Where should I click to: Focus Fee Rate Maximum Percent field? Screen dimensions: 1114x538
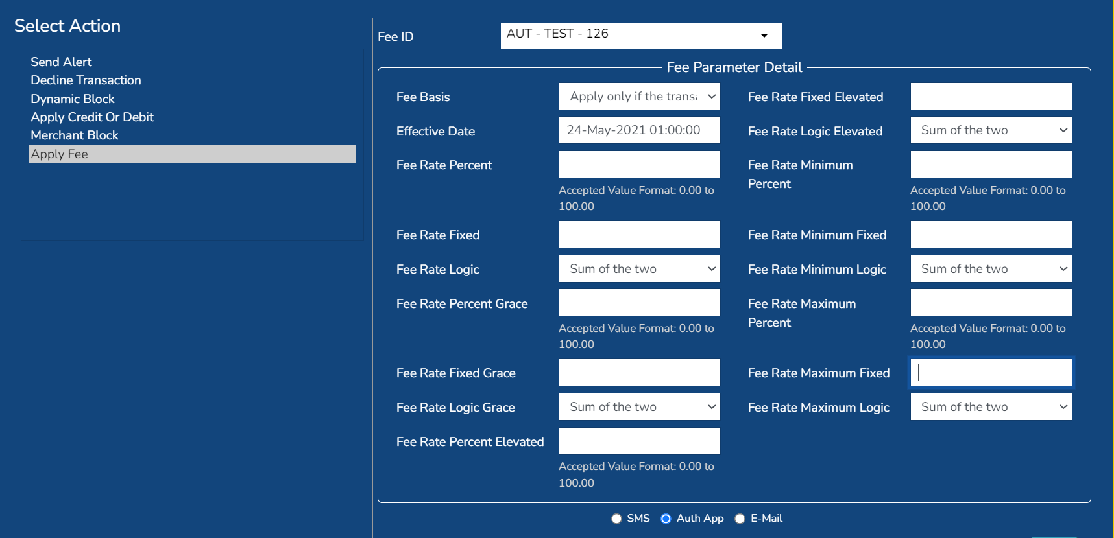point(991,303)
